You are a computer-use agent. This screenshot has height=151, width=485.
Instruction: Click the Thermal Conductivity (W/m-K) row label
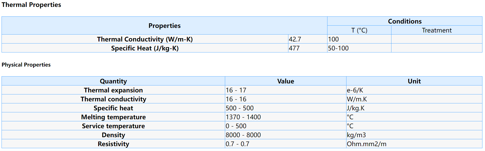[x=145, y=39]
